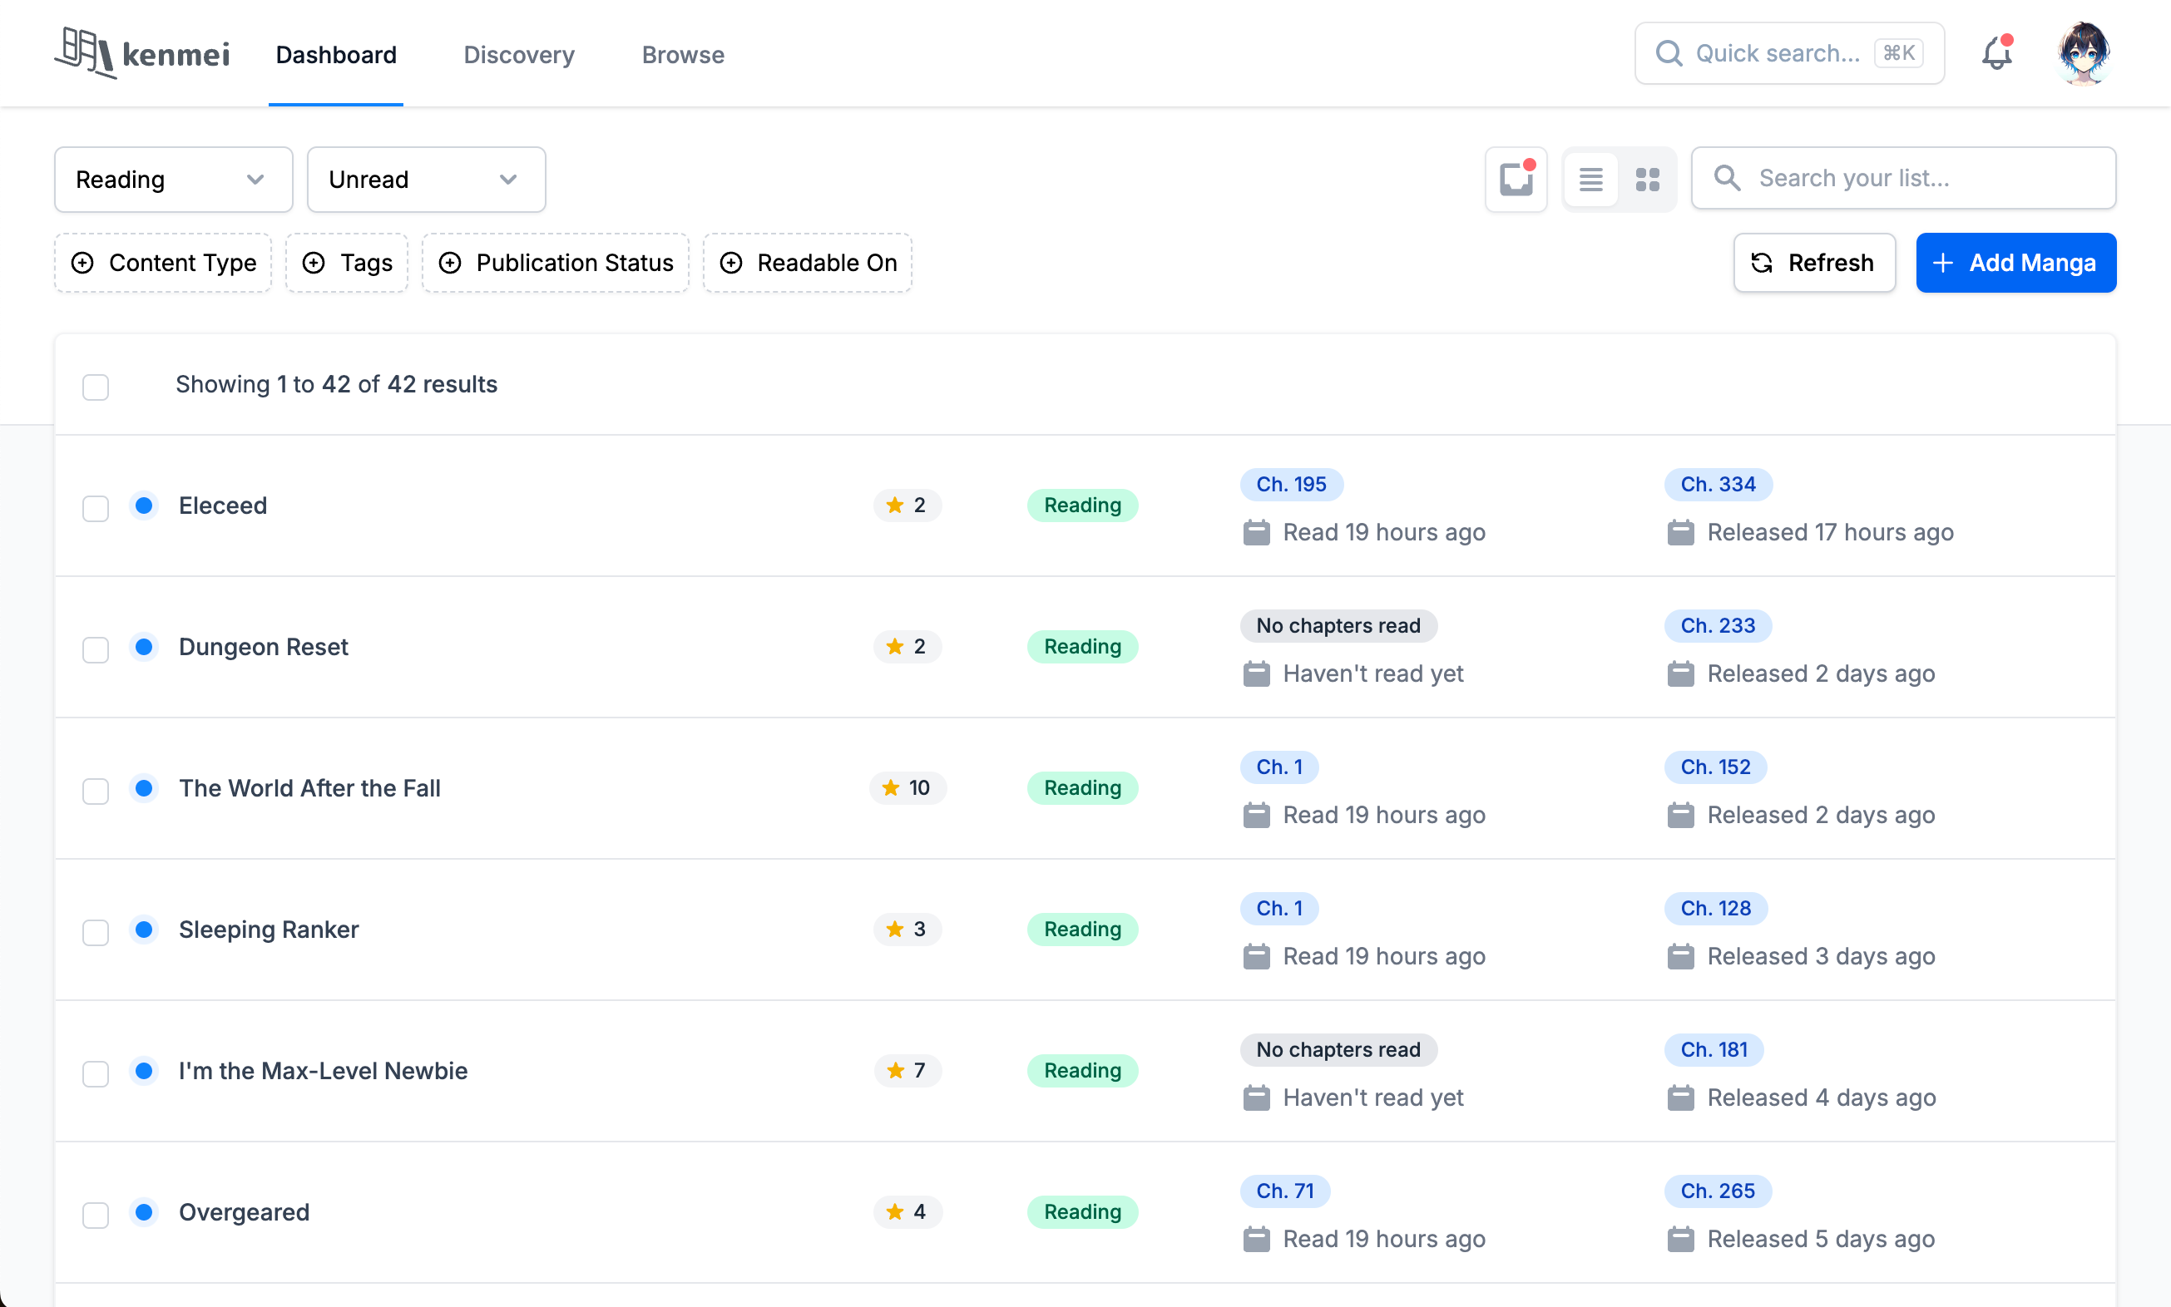Click the user profile avatar
The width and height of the screenshot is (2171, 1307).
click(x=2083, y=54)
